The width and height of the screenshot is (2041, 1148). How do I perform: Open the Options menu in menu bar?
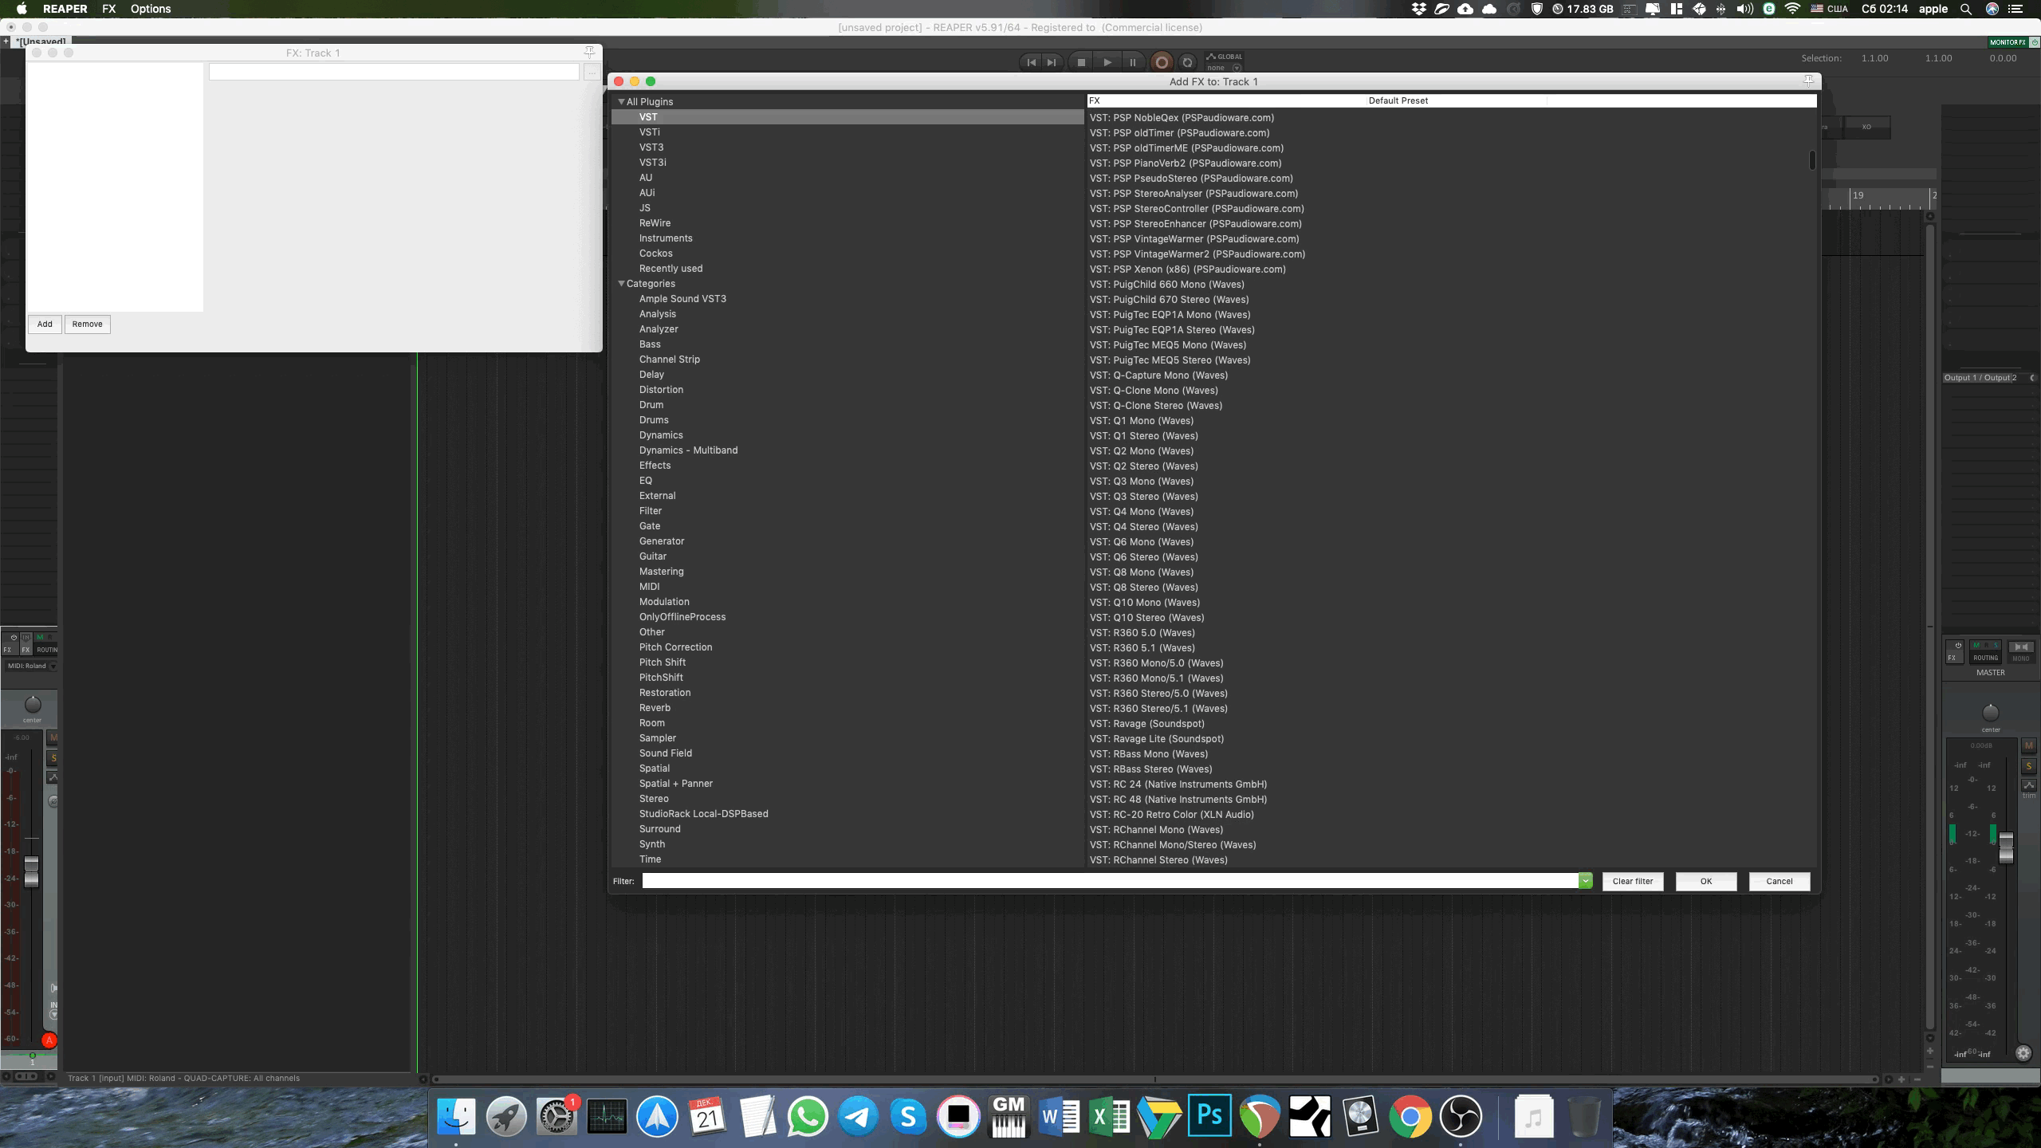tap(151, 9)
